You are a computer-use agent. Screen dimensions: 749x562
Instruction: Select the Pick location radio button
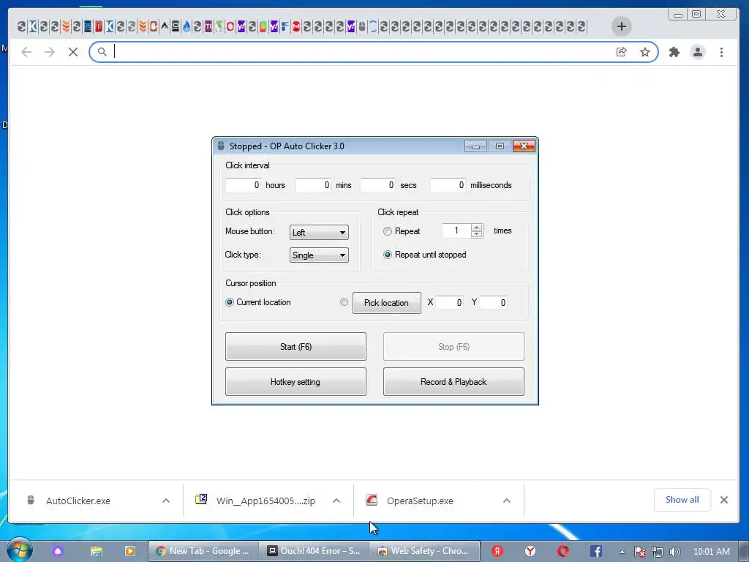click(344, 302)
